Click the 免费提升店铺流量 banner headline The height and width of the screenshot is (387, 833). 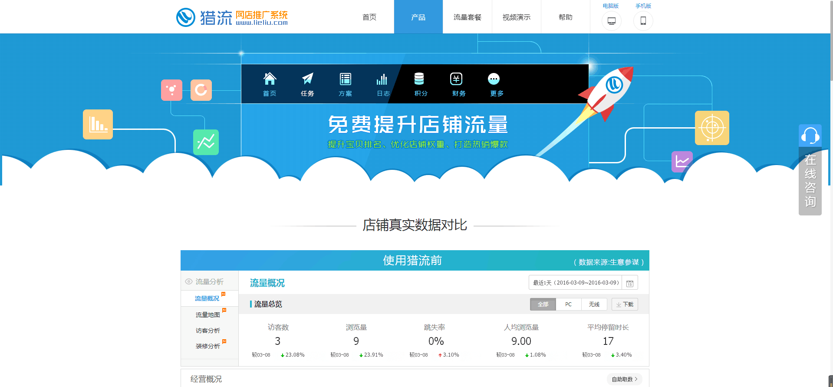click(418, 125)
